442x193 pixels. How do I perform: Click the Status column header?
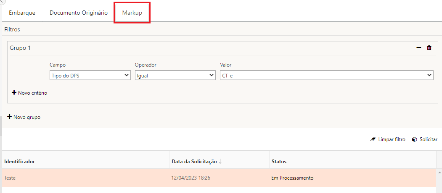[x=279, y=162]
